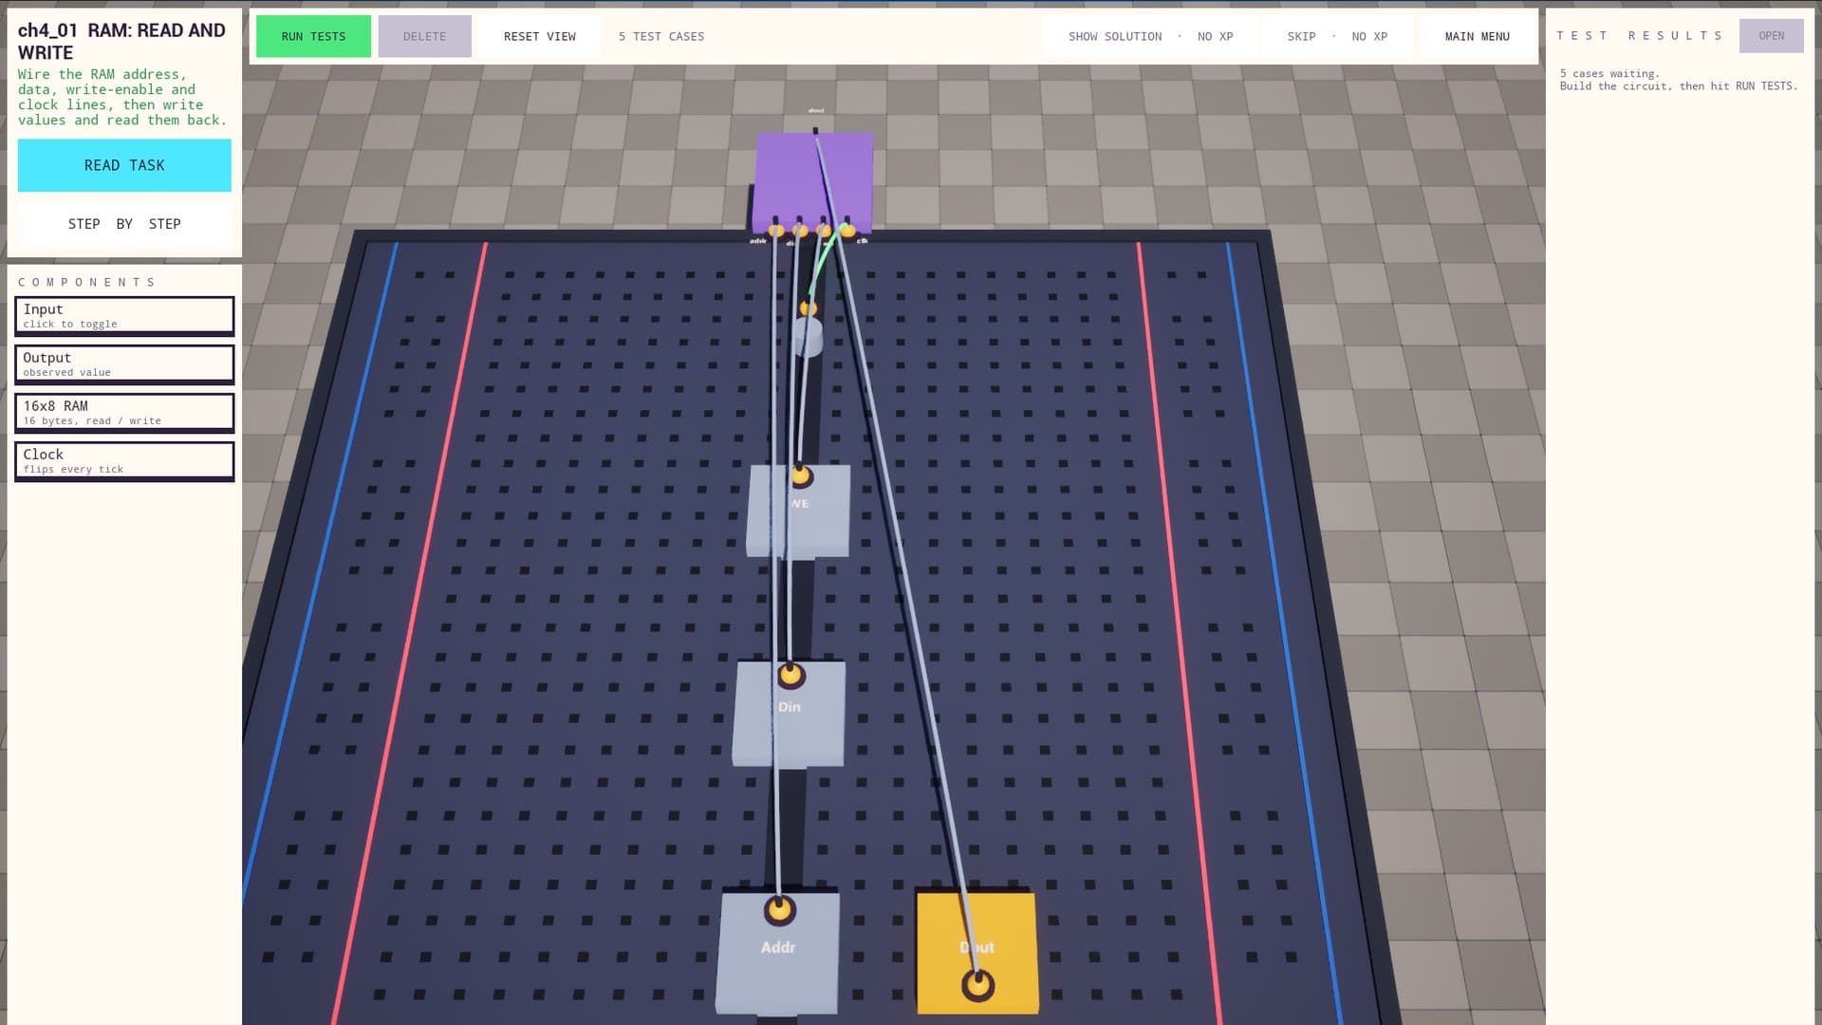Open the 5 test cases list

tap(661, 36)
